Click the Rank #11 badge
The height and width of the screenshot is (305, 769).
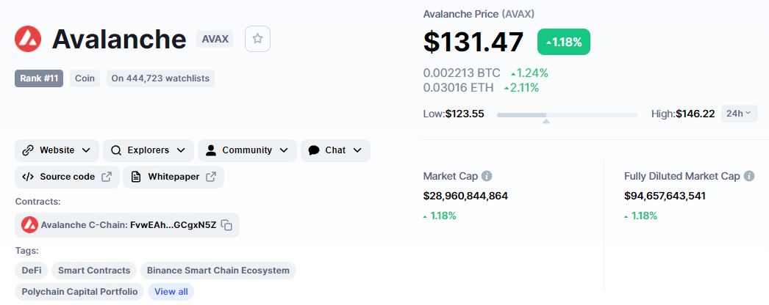[x=39, y=78]
